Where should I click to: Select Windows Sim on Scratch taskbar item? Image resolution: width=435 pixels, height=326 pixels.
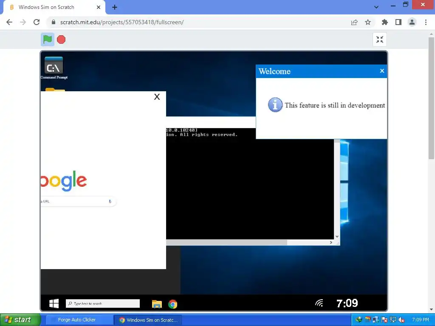[148, 320]
